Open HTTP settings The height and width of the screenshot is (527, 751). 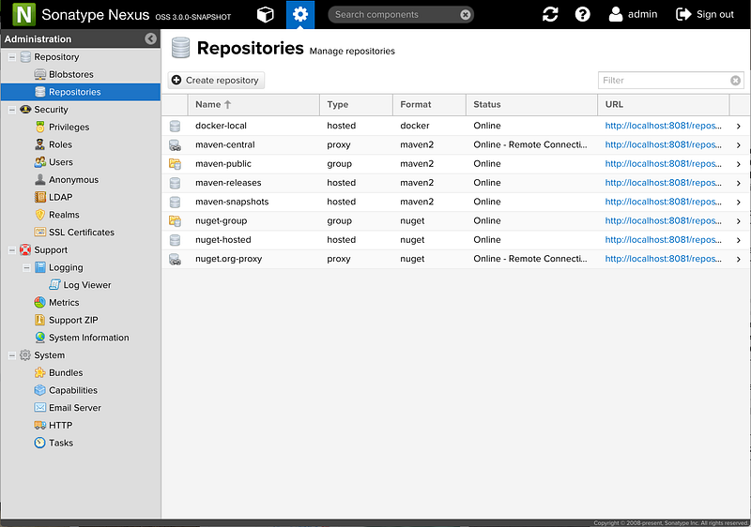pos(60,425)
